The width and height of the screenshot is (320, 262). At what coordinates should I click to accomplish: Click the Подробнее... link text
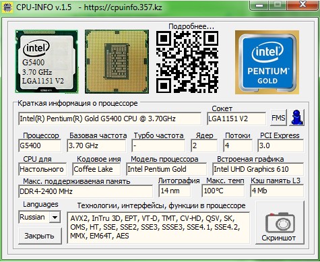[x=191, y=26]
